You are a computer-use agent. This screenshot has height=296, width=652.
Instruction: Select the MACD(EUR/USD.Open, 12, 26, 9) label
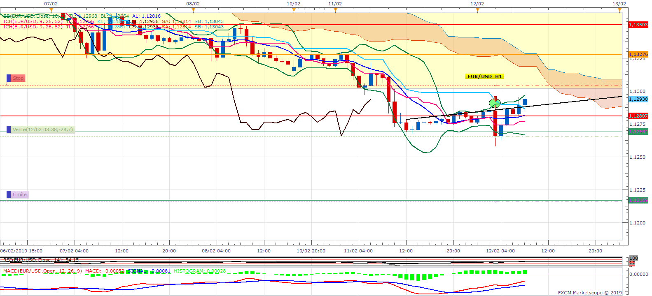tap(42, 271)
